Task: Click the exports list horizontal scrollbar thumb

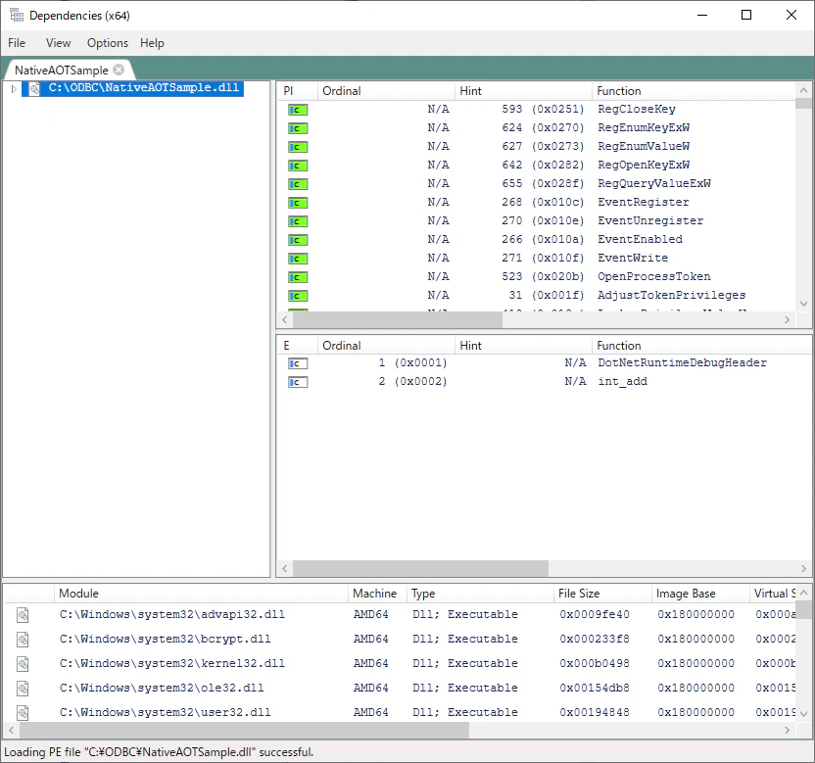Action: coord(420,569)
